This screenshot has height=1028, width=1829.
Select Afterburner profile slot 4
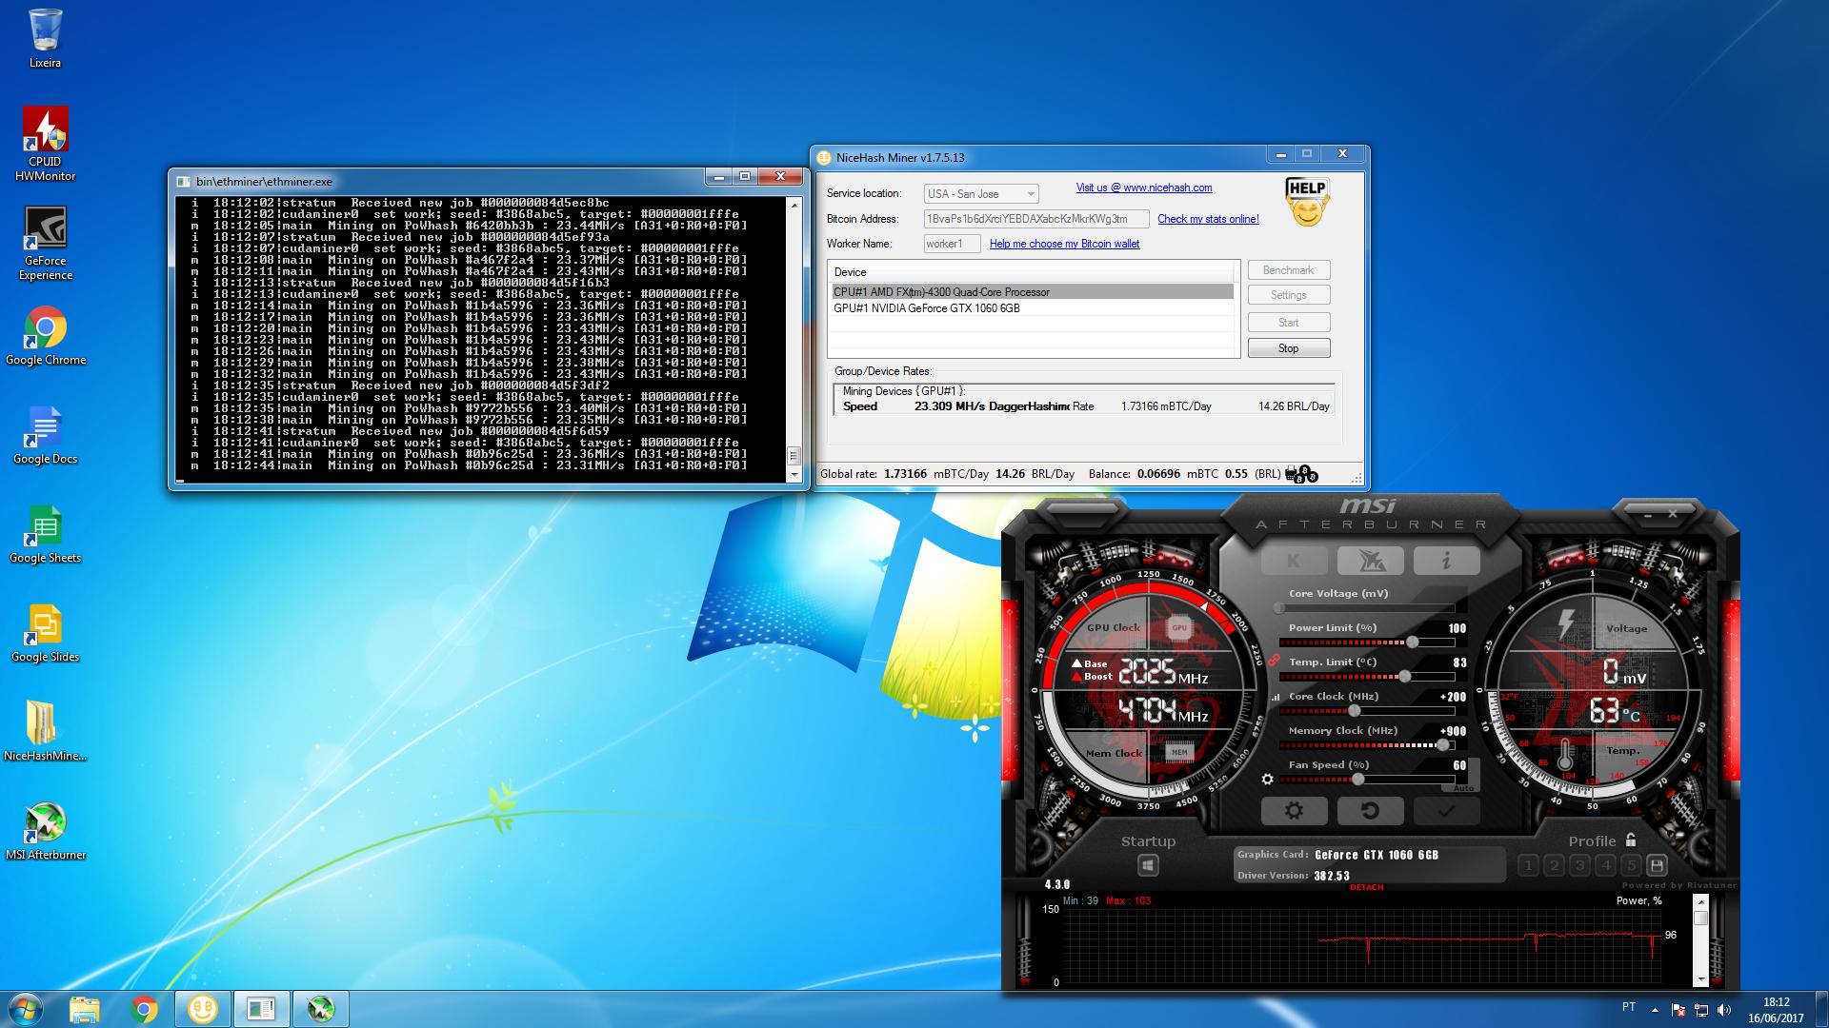coord(1605,865)
